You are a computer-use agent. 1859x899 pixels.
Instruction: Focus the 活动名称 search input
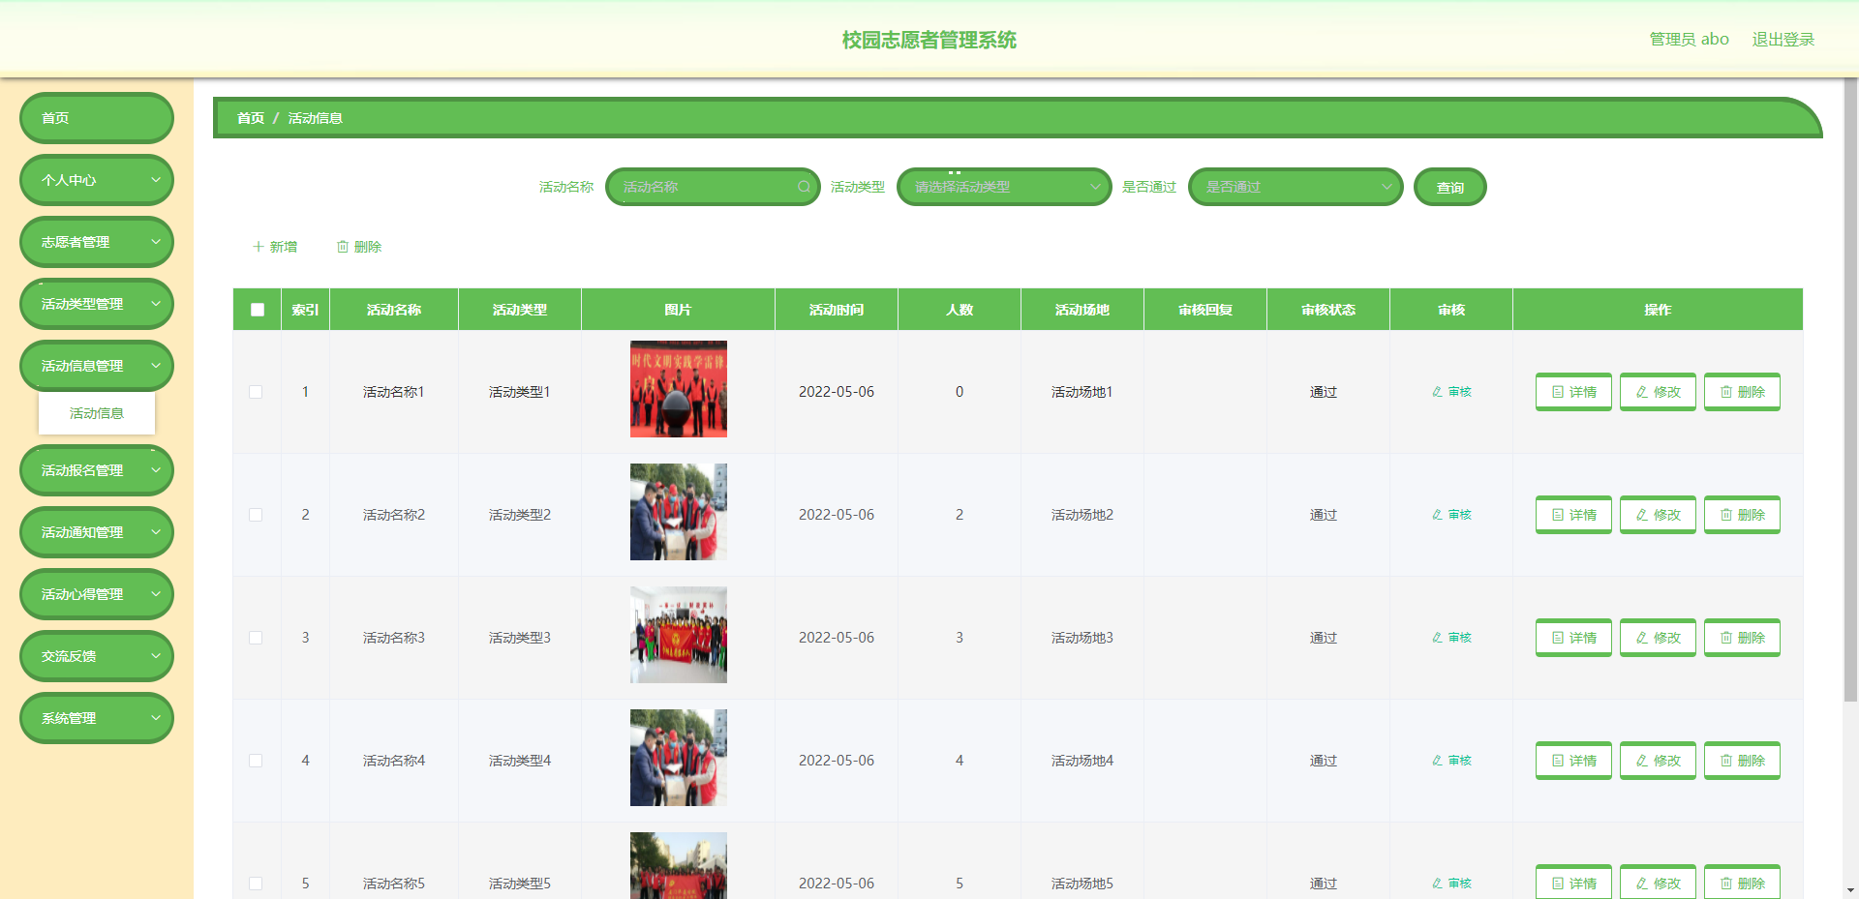coord(713,187)
